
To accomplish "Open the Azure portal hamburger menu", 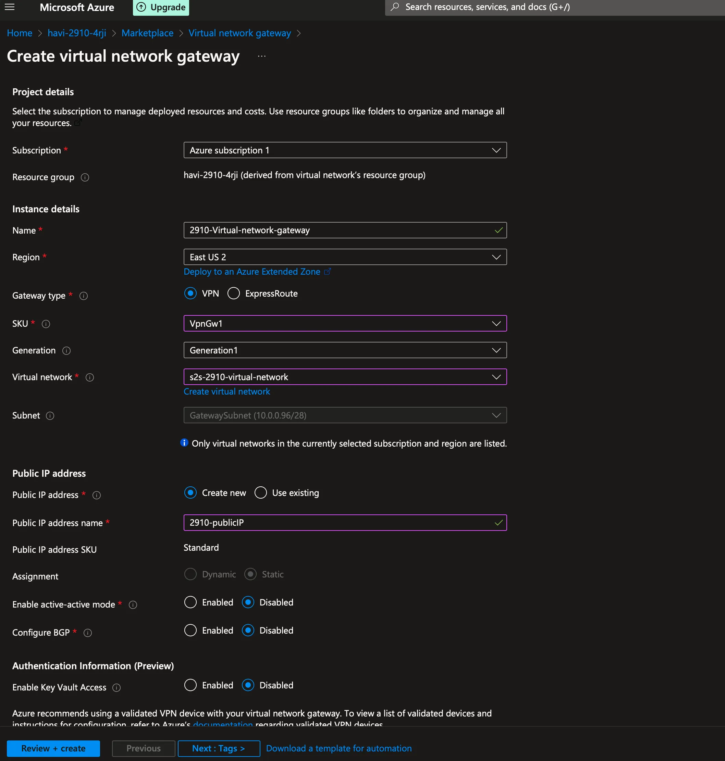I will point(9,7).
